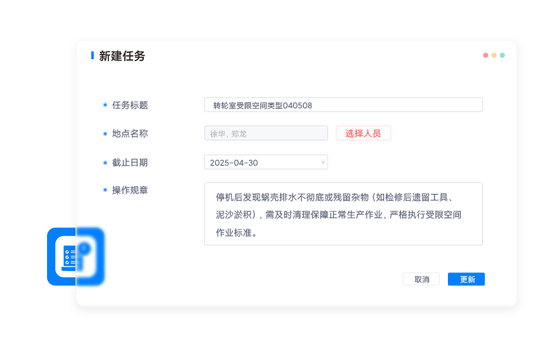This screenshot has width=533, height=351.
Task: Click the 地点名称 field showing 徐华, 郑龙
Action: [266, 133]
